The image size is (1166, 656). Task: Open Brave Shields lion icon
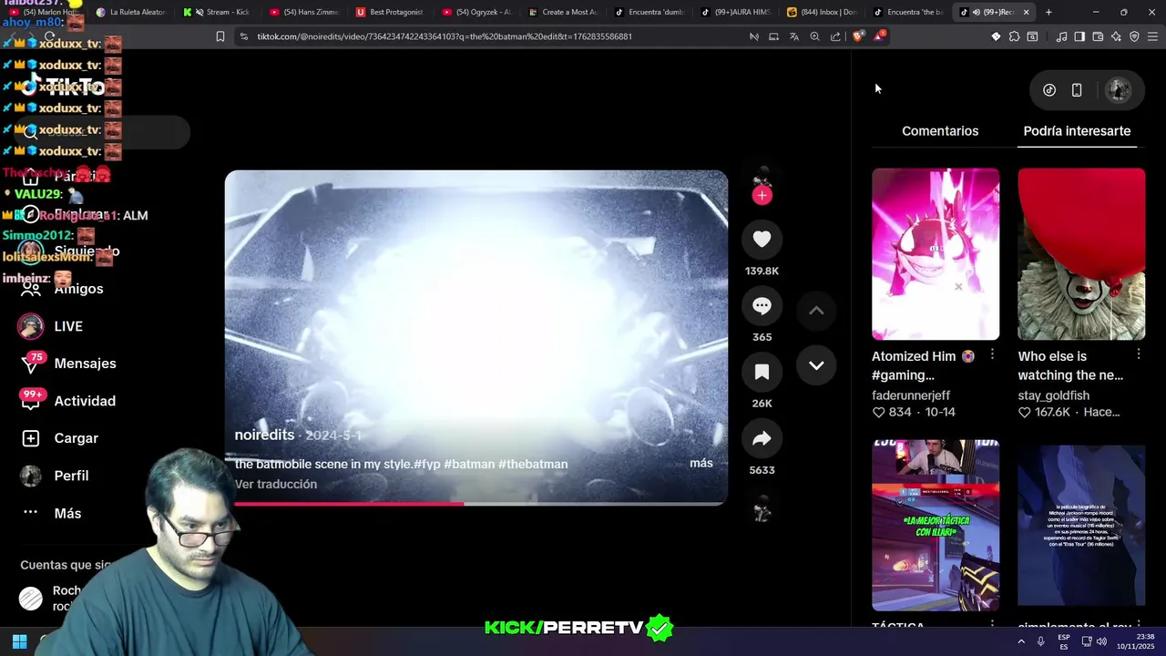coord(858,36)
